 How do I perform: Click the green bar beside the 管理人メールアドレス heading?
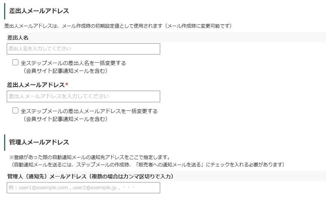[x=4, y=142]
